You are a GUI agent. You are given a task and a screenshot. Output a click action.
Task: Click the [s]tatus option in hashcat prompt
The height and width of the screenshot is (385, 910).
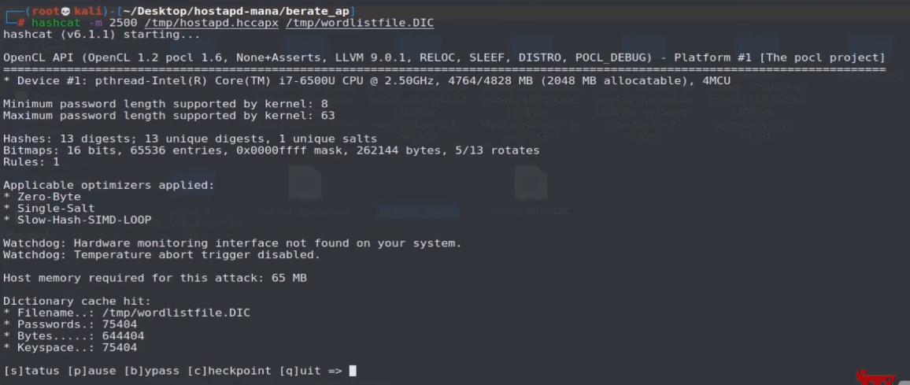click(x=32, y=370)
